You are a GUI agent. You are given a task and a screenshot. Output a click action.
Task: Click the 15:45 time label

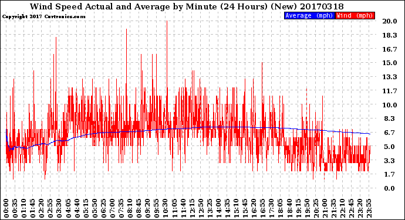[245, 208]
